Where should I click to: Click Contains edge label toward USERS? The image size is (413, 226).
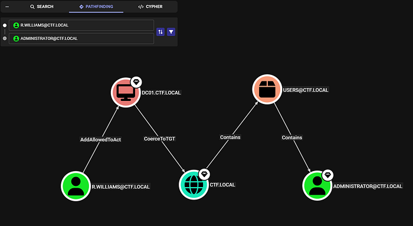pyautogui.click(x=230, y=137)
